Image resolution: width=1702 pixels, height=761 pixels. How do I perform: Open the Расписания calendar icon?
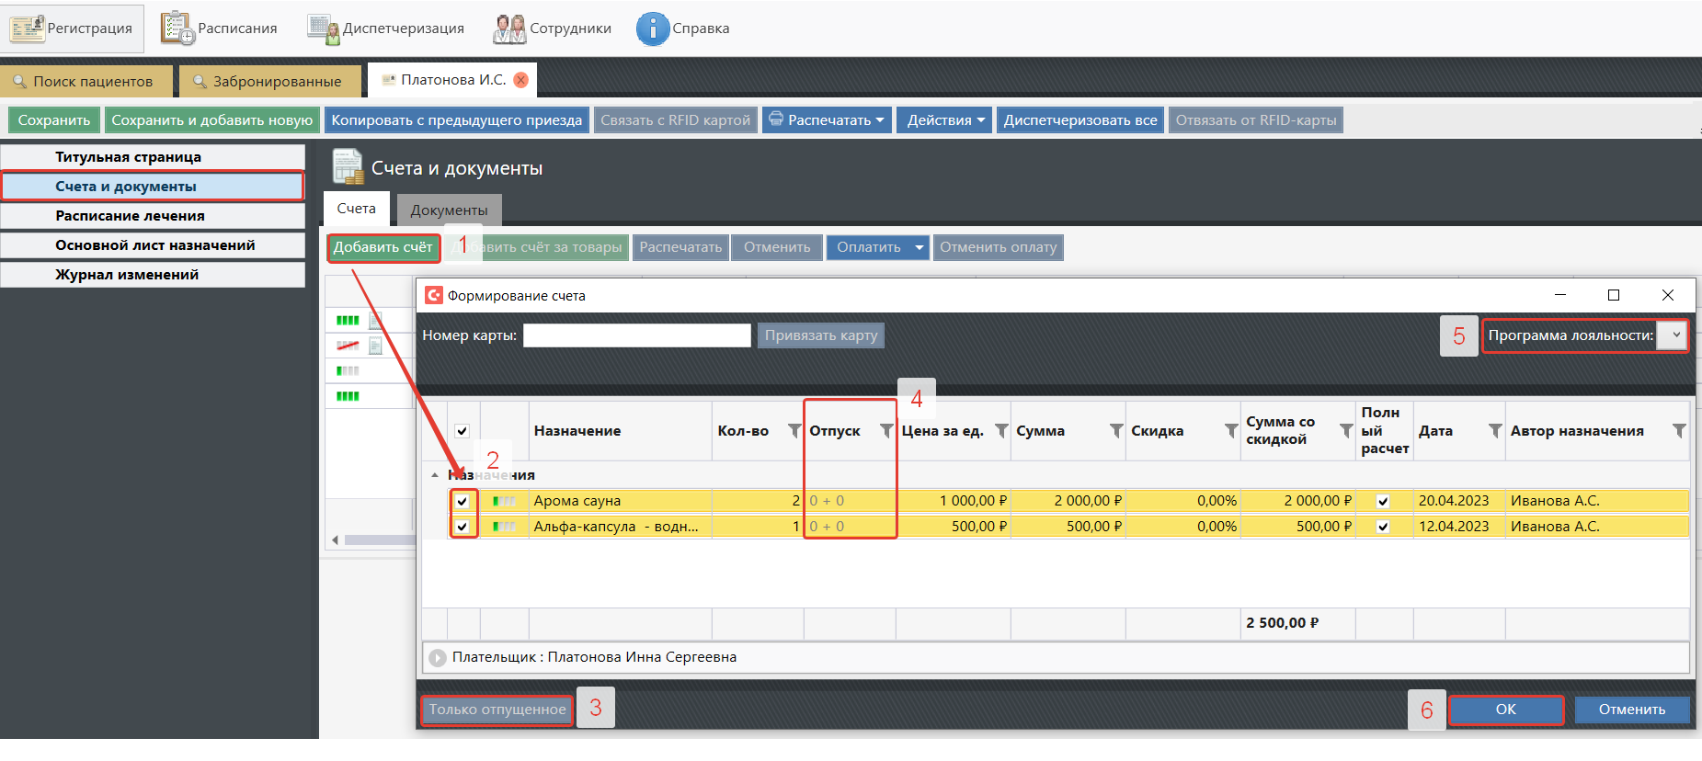[177, 28]
